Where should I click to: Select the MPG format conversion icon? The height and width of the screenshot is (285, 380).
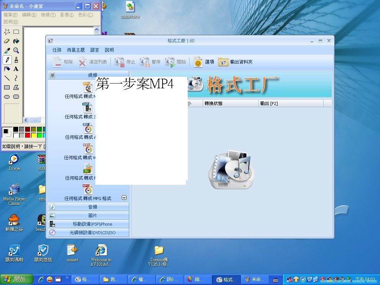point(88,189)
